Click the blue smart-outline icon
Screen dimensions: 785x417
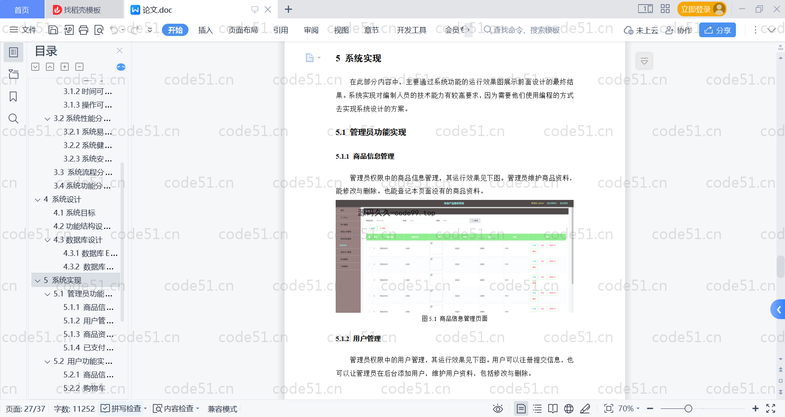click(x=121, y=67)
